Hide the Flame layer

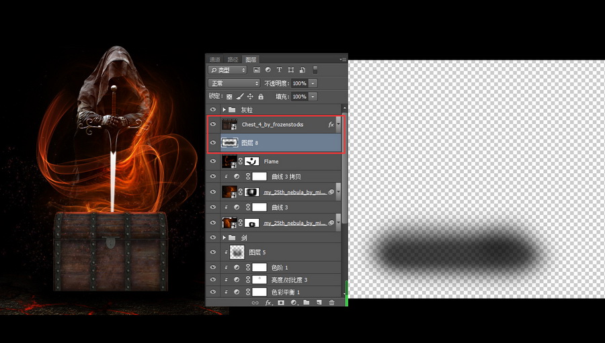click(213, 161)
